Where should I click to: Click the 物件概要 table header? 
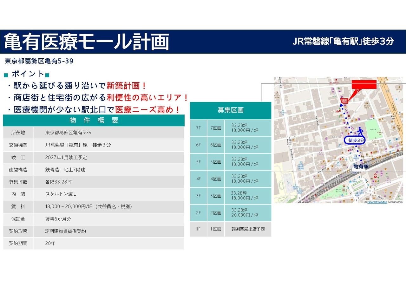click(94, 121)
